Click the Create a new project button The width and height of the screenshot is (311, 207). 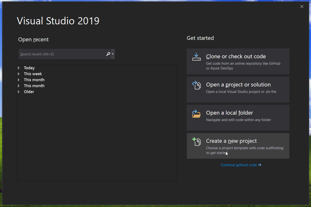238,146
